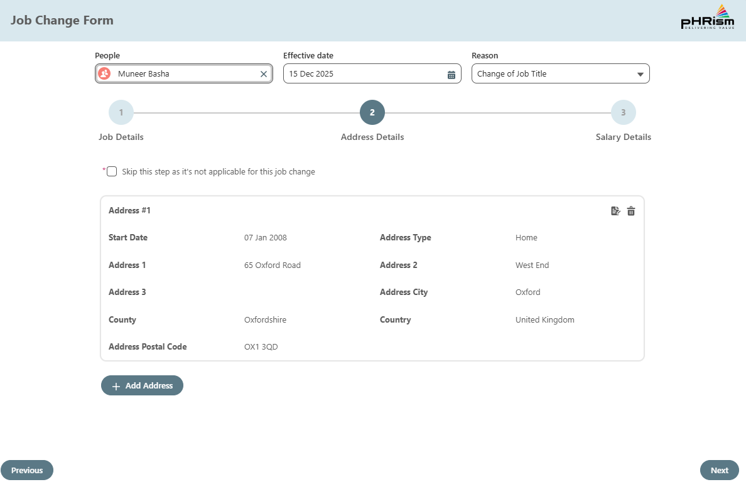The width and height of the screenshot is (746, 482).
Task: Click the Effective date text field
Action: click(x=364, y=74)
